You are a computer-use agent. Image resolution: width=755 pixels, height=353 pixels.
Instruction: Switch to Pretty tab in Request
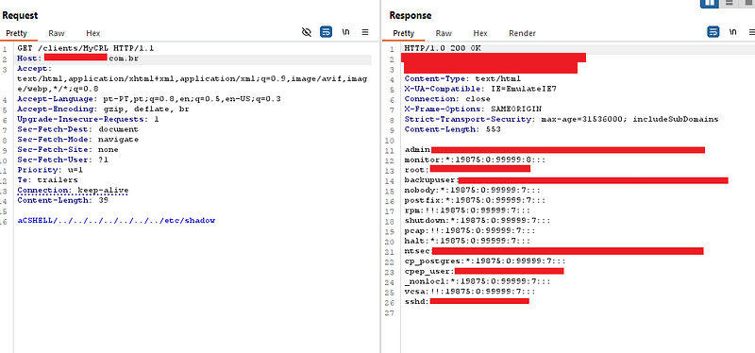16,33
